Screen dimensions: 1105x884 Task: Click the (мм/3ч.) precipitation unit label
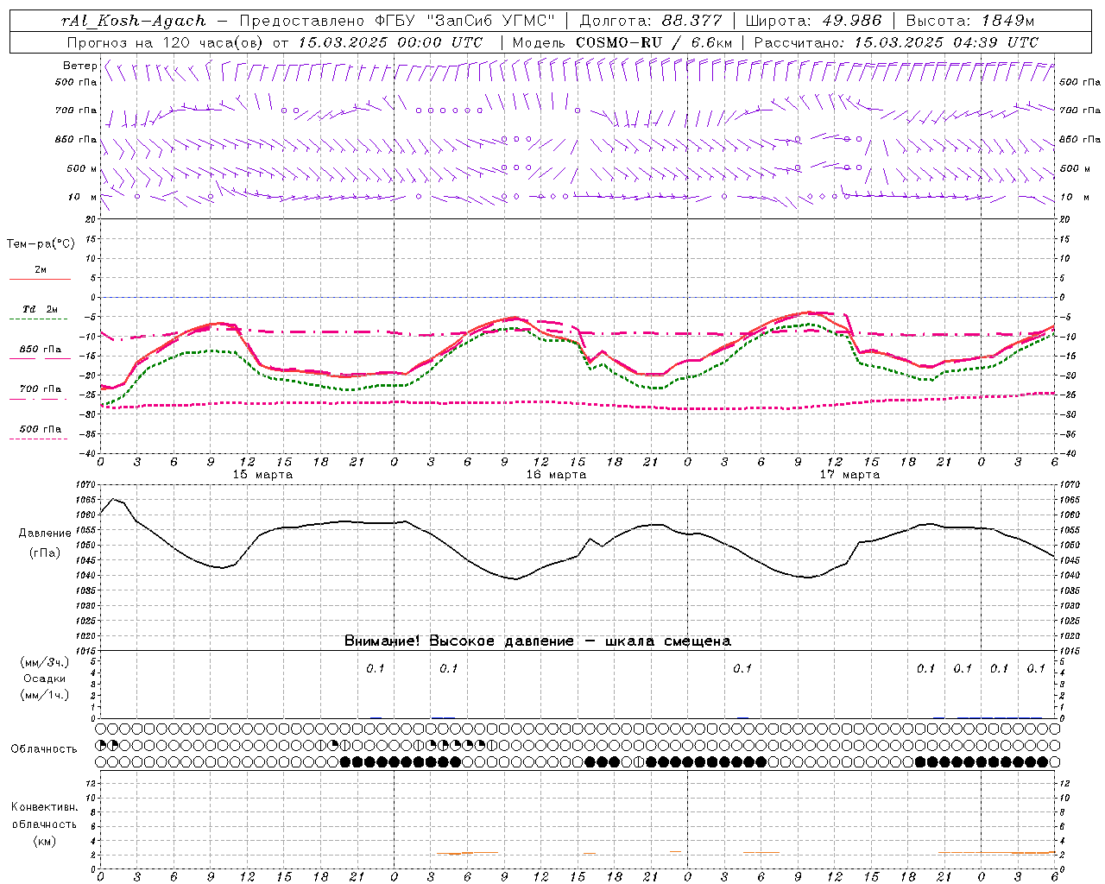45,662
